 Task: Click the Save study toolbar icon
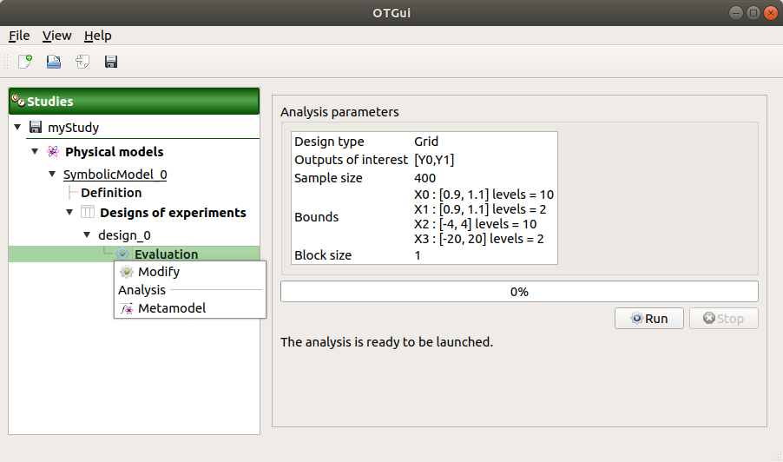tap(111, 62)
